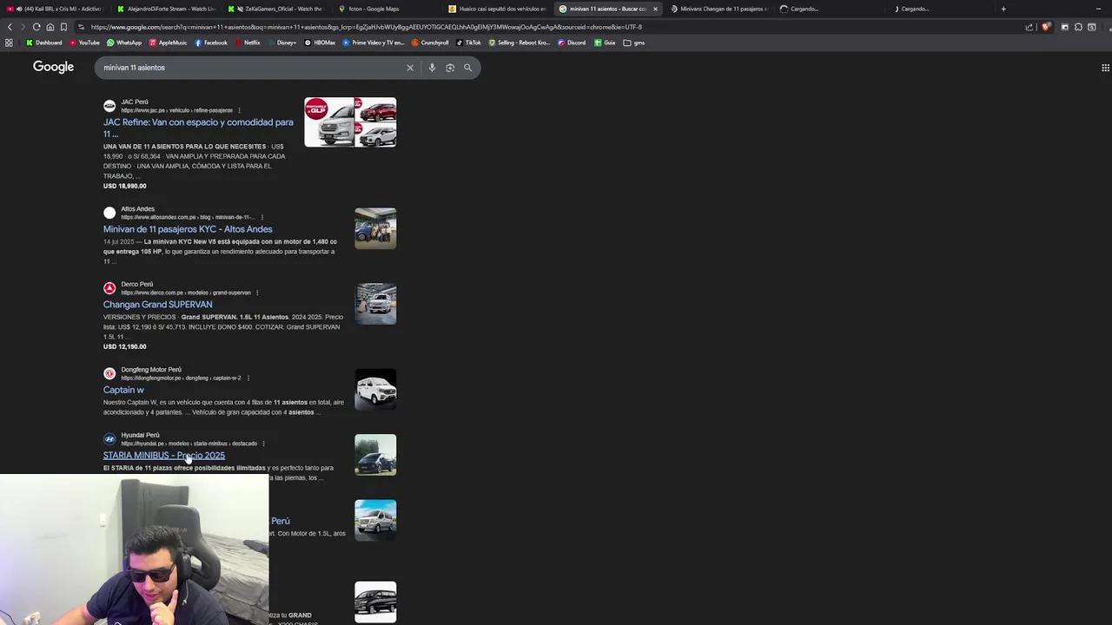Open more options for the Hyundai Perú result
Image resolution: width=1112 pixels, height=625 pixels.
(263, 444)
